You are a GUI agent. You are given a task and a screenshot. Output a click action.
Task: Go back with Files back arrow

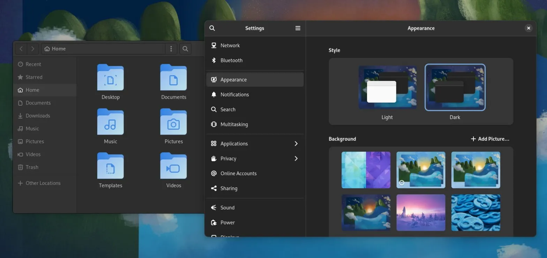[x=21, y=49]
